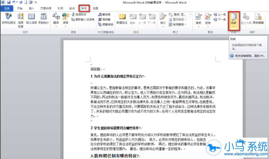Image resolution: width=269 pixels, height=159 pixels.
Task: Click Update IME Dictionary (更新输入法词典)
Action: tap(83, 19)
